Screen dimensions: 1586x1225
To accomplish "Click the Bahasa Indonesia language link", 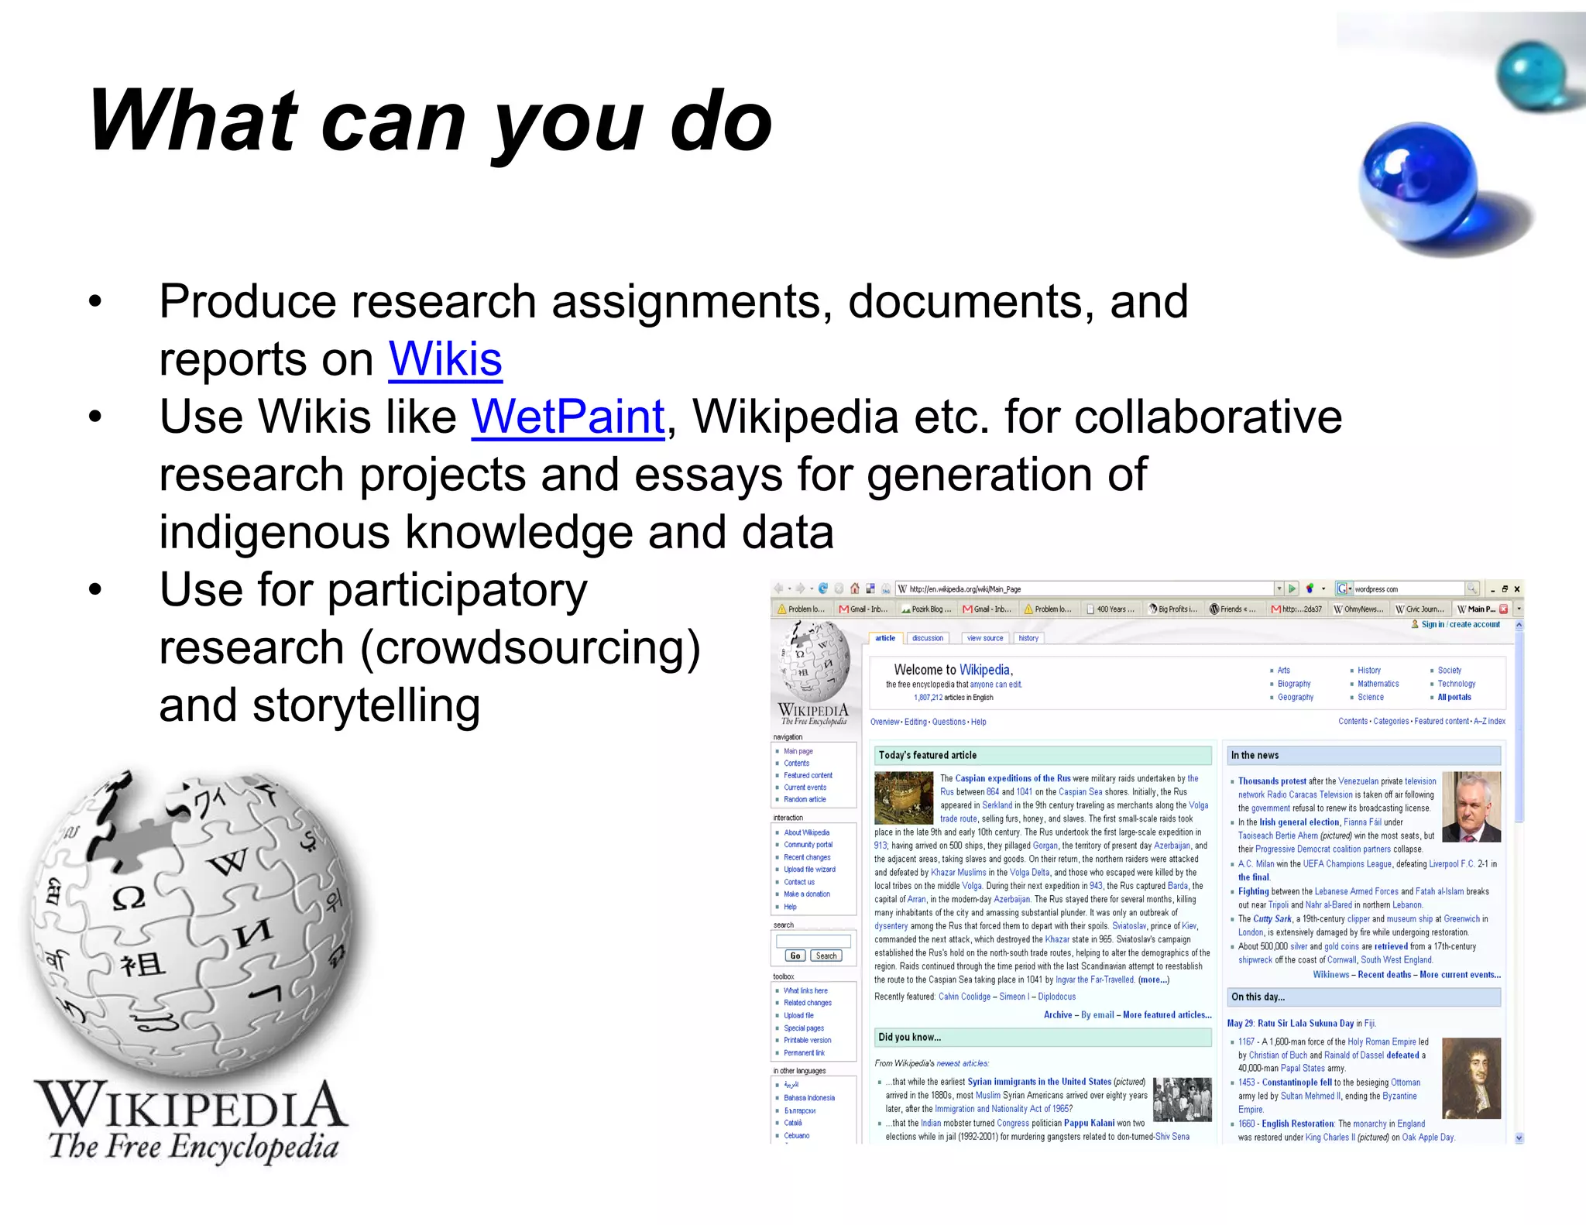I will (x=809, y=1098).
